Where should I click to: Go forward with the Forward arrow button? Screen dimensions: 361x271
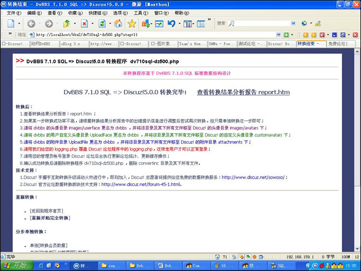[49, 23]
